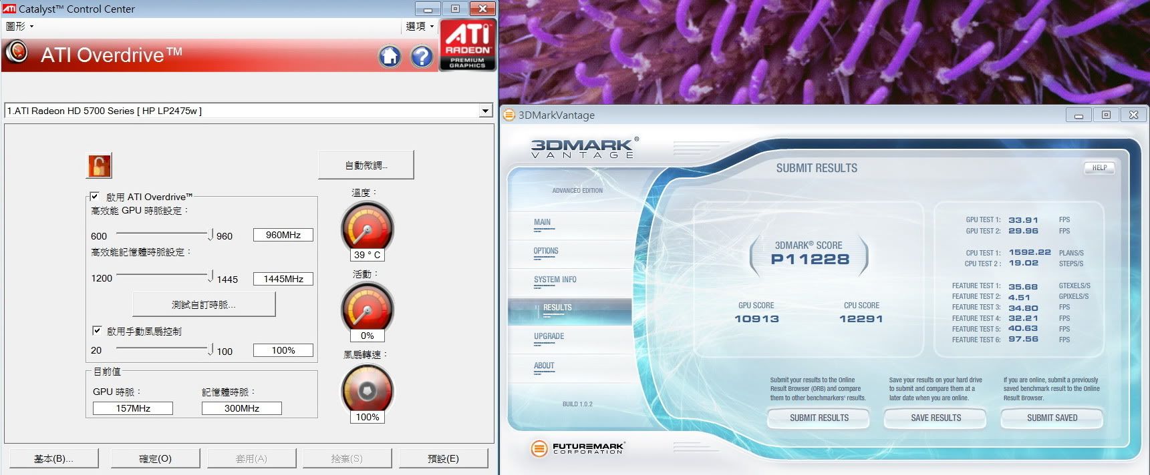Click the activity gauge dial

coord(367,309)
